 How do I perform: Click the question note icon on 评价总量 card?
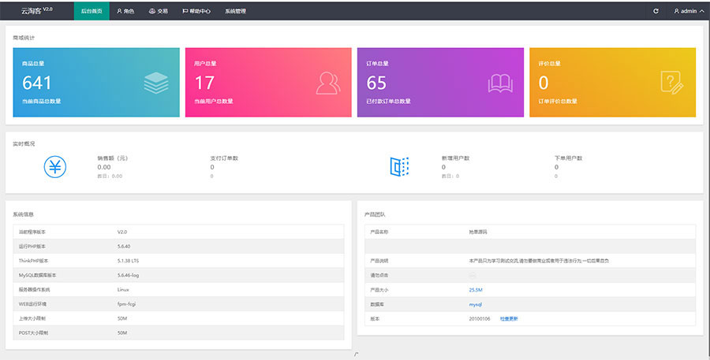[671, 82]
